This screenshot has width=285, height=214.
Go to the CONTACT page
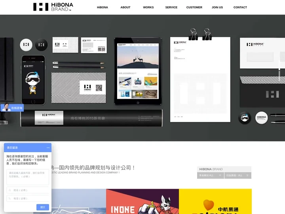pyautogui.click(x=240, y=7)
